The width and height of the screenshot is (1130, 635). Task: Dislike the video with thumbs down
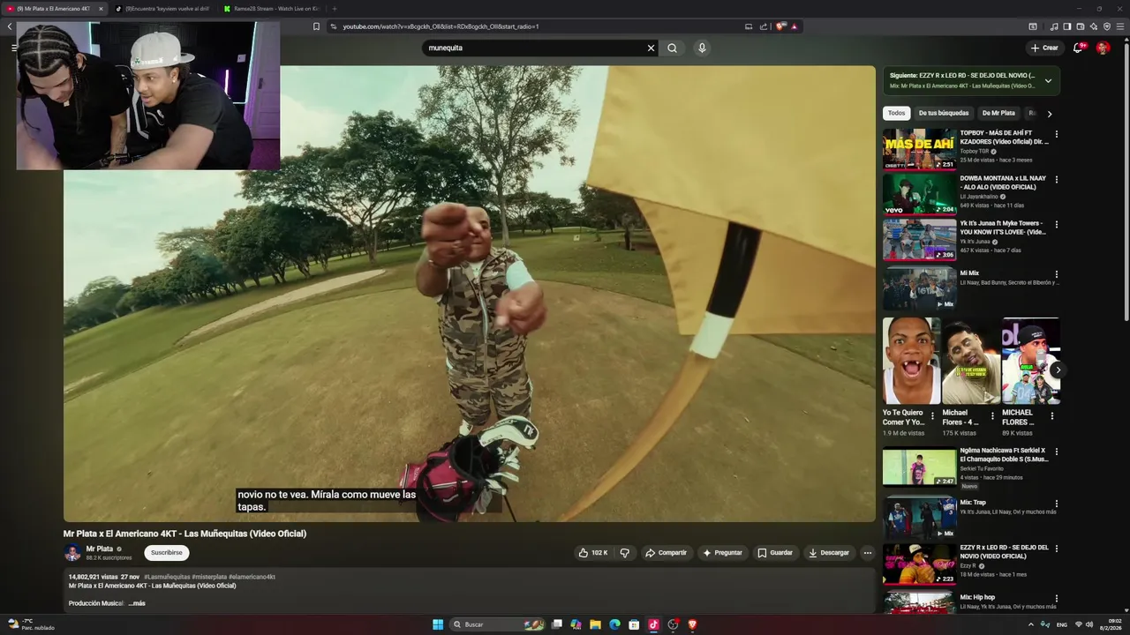(624, 553)
